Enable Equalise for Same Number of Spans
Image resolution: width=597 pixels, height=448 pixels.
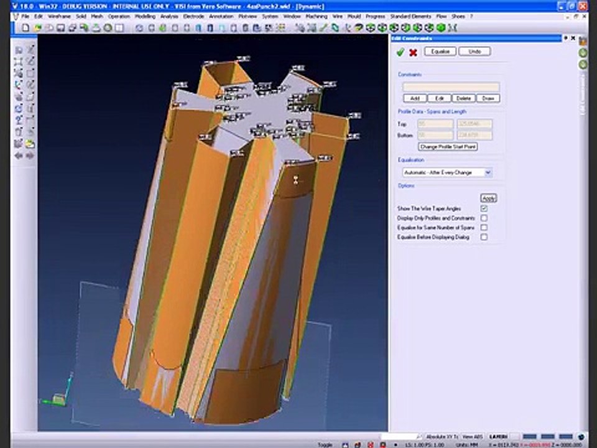484,228
